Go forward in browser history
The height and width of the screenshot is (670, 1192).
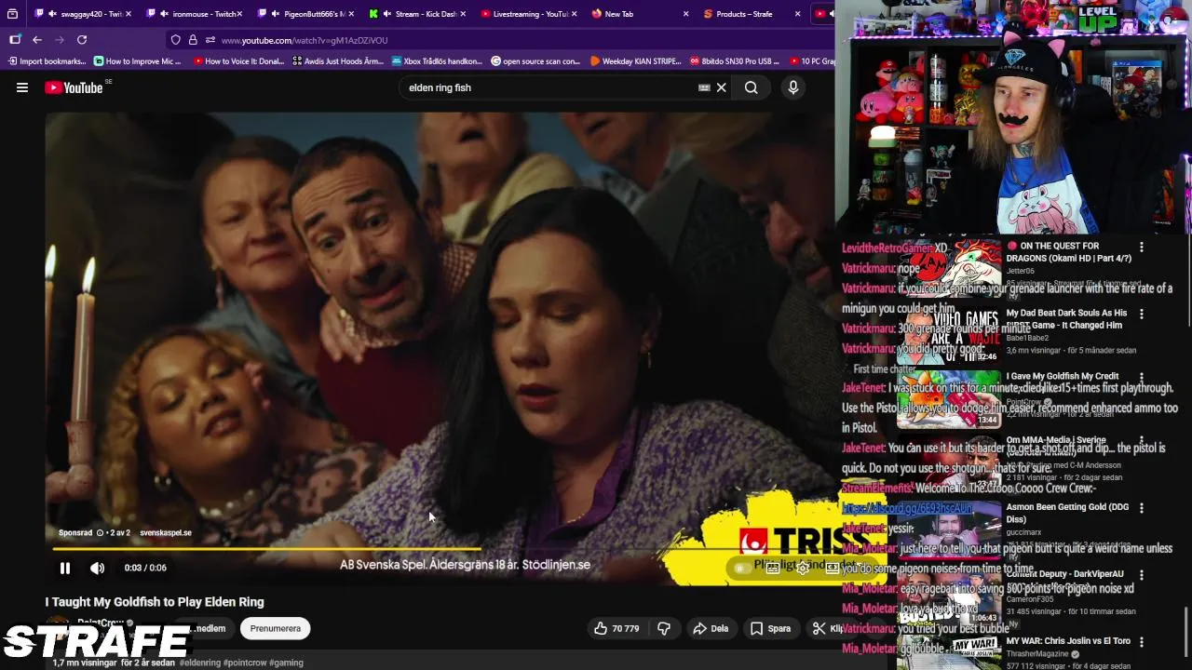coord(60,40)
